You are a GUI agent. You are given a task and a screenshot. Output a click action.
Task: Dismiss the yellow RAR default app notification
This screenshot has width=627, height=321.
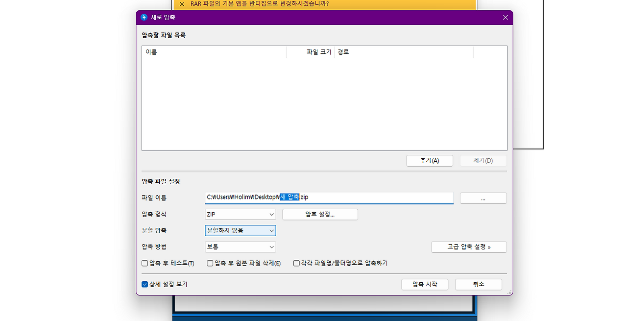(x=182, y=4)
